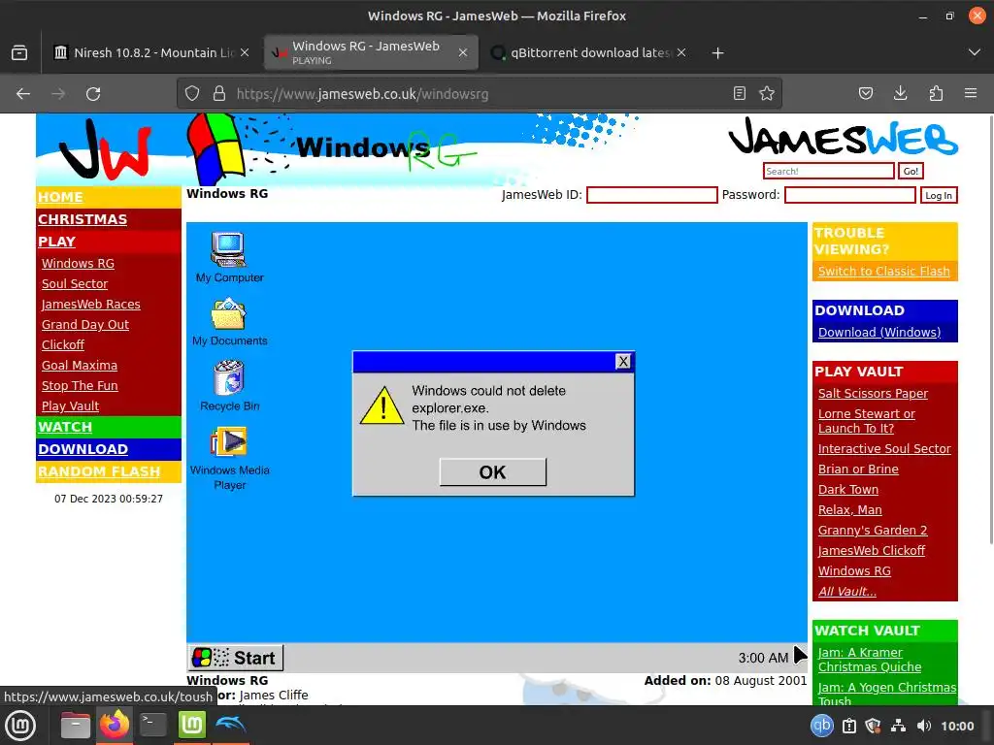Open Terminal from the taskbar

pyautogui.click(x=152, y=726)
